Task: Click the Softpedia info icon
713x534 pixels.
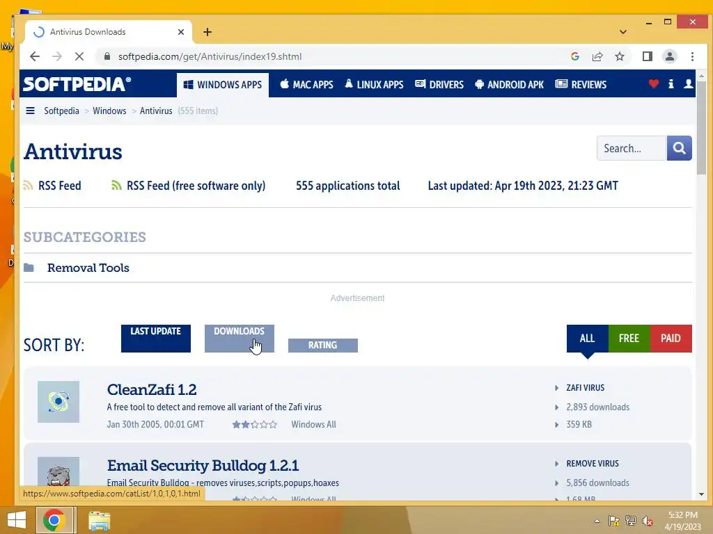Action: pyautogui.click(x=671, y=83)
